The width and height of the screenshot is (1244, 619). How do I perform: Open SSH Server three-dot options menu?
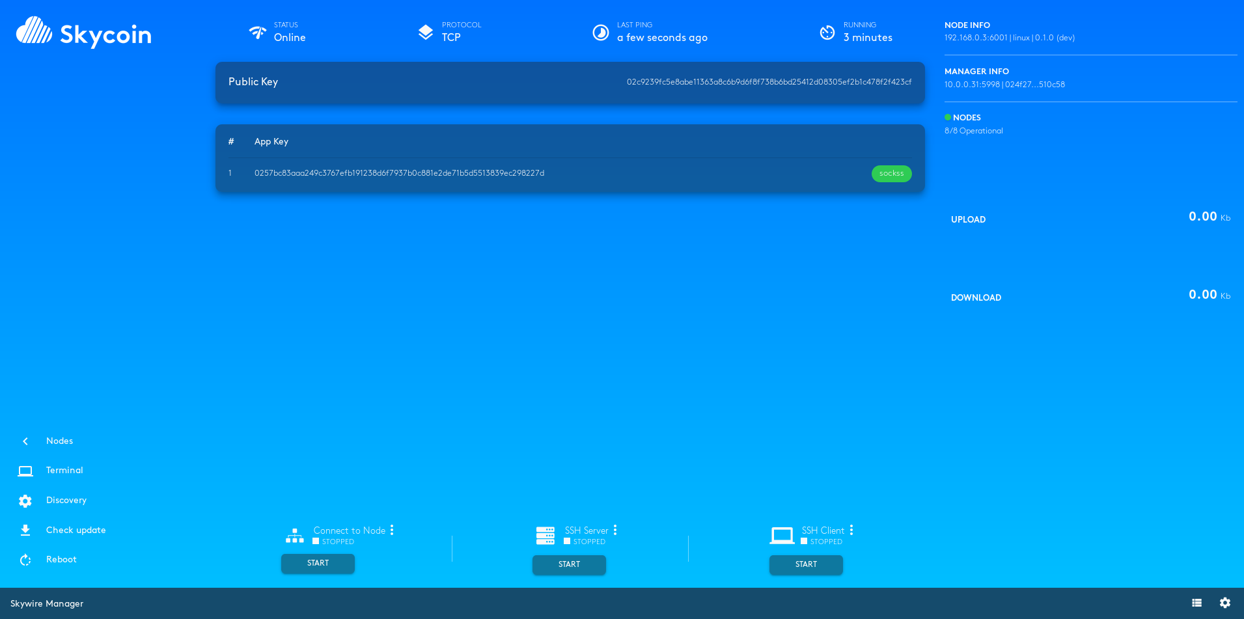click(x=615, y=530)
